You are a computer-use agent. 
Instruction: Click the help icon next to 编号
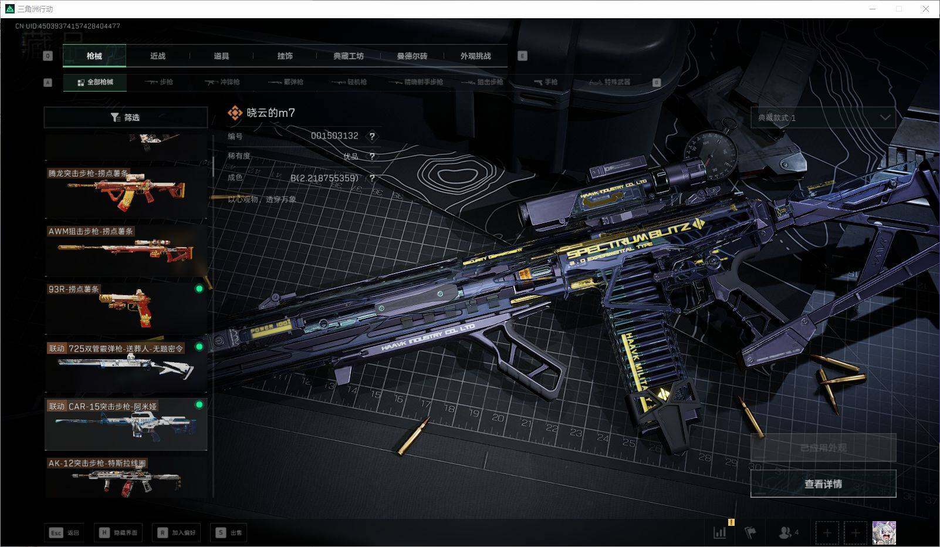(372, 136)
